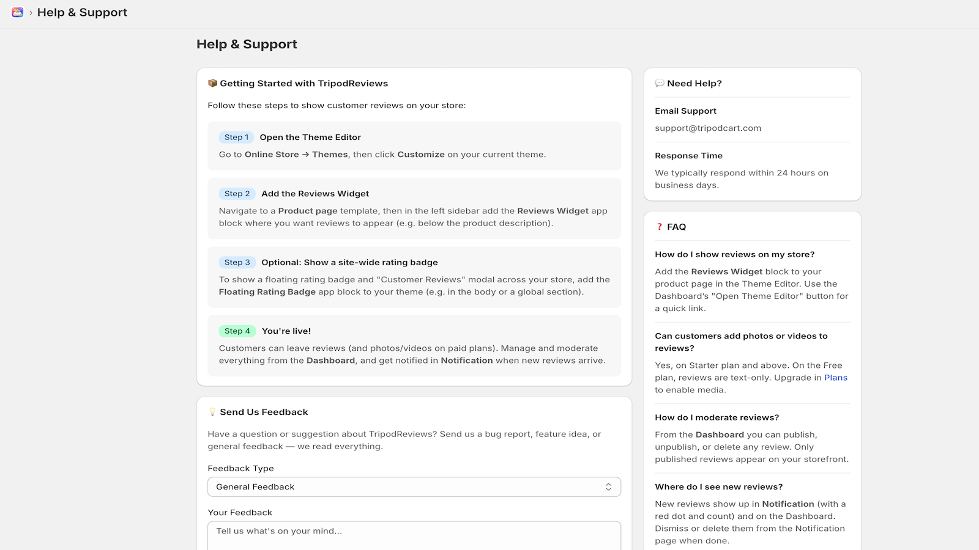Click the 'Feedback Type' field label
Viewport: 979px width, 550px height.
point(240,469)
